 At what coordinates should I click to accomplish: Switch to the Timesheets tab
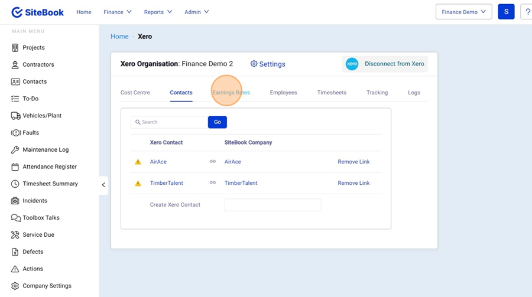click(x=332, y=93)
